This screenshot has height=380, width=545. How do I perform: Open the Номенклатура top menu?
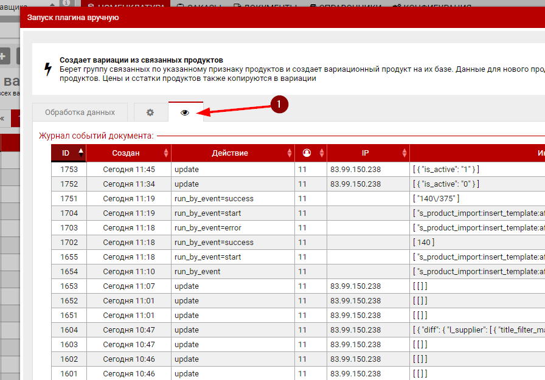[x=131, y=7]
